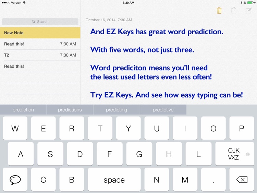Tap the A key
Screen dimensions: 257x193
point(21,154)
